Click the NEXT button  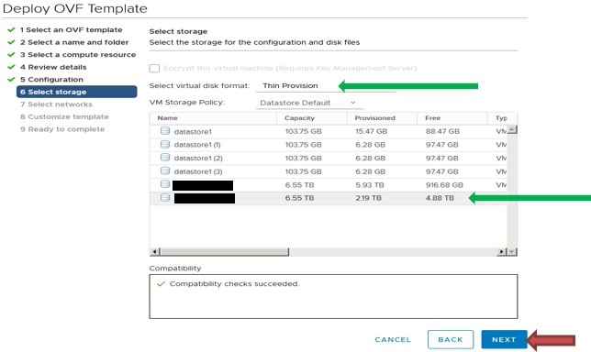pos(504,339)
